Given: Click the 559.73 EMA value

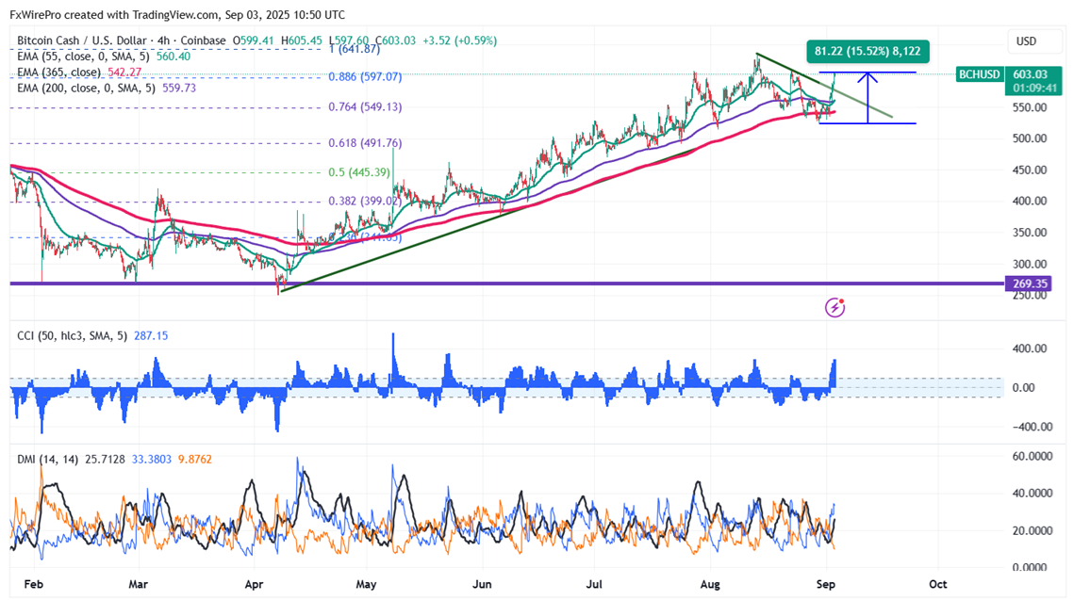Looking at the screenshot, I should [x=179, y=88].
